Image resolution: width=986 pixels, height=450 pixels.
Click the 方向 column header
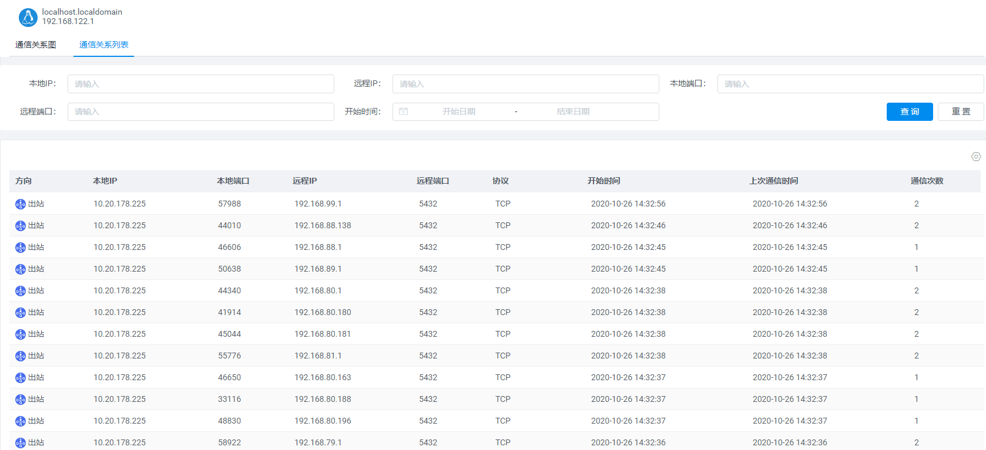tap(24, 181)
